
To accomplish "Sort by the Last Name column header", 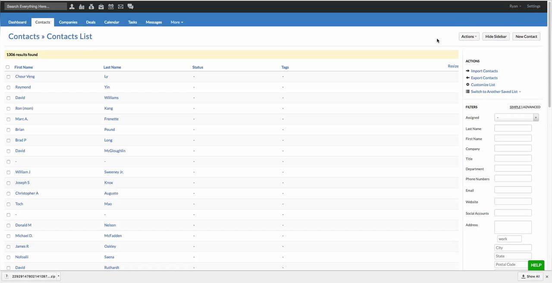I will pyautogui.click(x=112, y=67).
